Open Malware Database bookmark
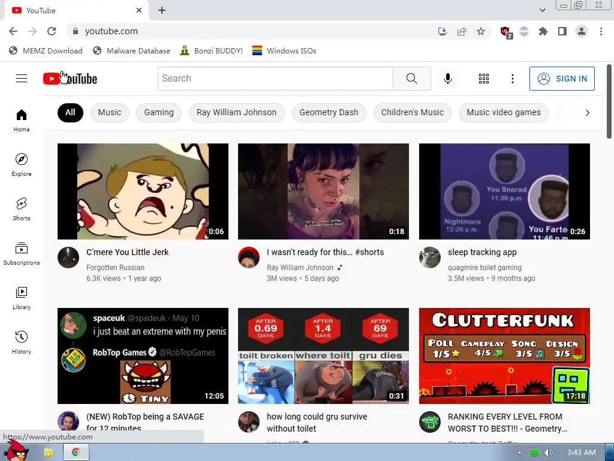 131,50
